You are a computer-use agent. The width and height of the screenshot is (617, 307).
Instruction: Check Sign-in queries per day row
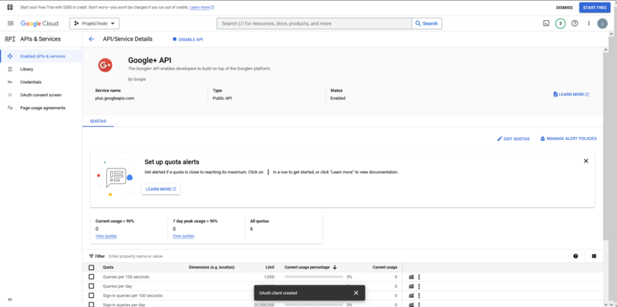coord(91,305)
